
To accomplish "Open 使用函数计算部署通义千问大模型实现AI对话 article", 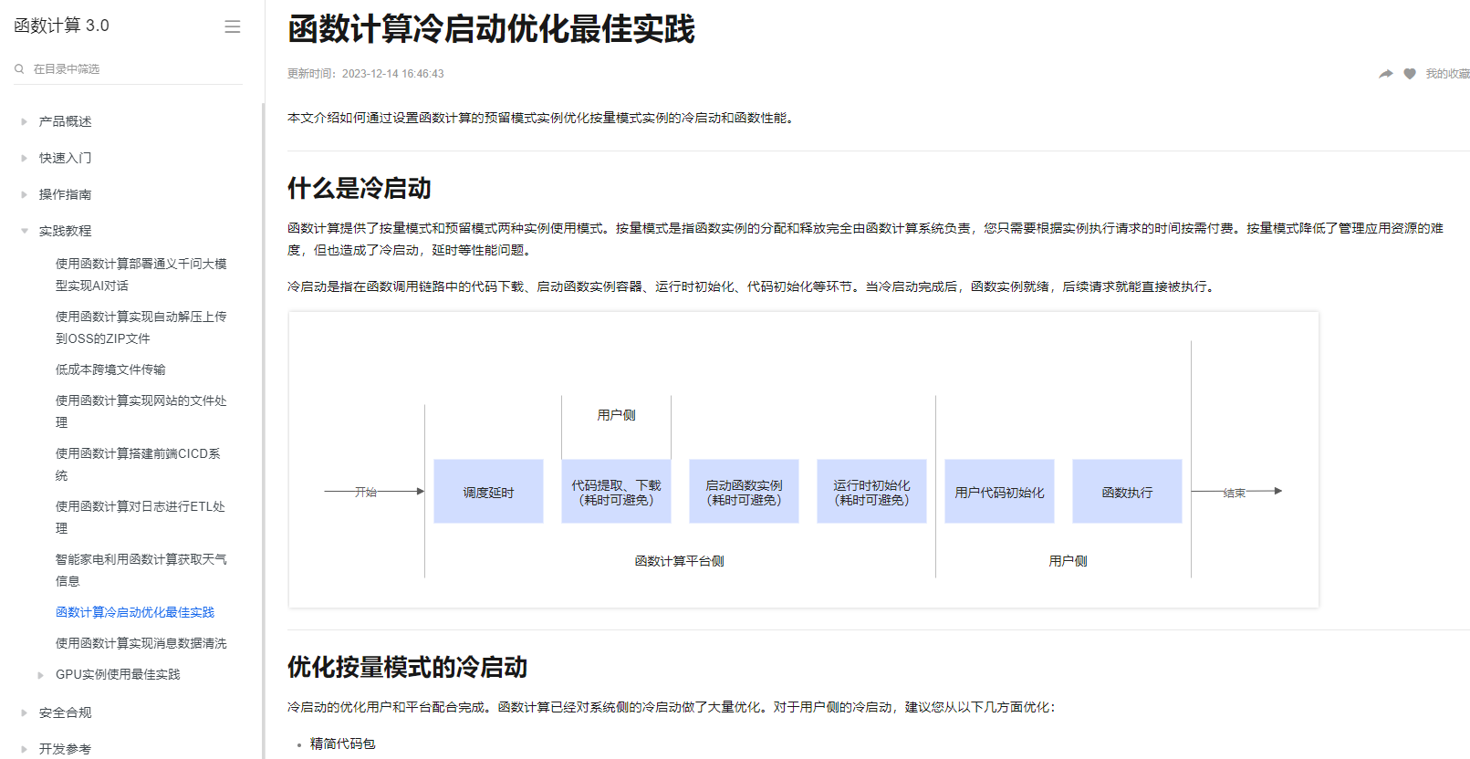I will coord(141,275).
